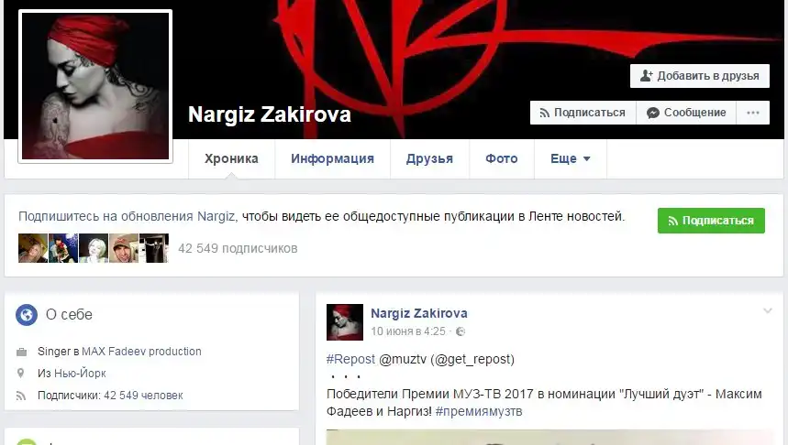Click the add friend person icon
Image resolution: width=788 pixels, height=445 pixels.
point(647,76)
